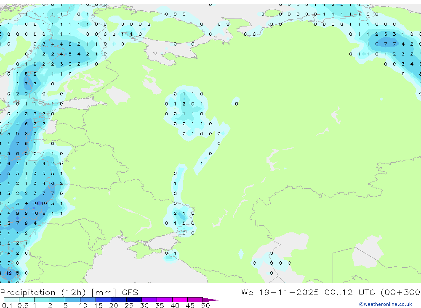This screenshot has height=308, width=421.
Task: Click the '0.5' legend scale label
Action: (x=23, y=305)
